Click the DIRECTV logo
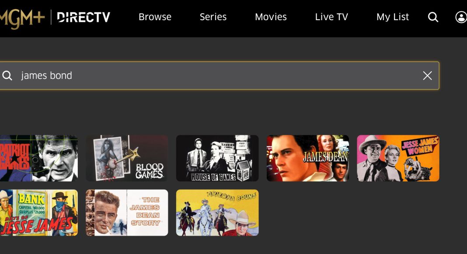 click(x=84, y=17)
